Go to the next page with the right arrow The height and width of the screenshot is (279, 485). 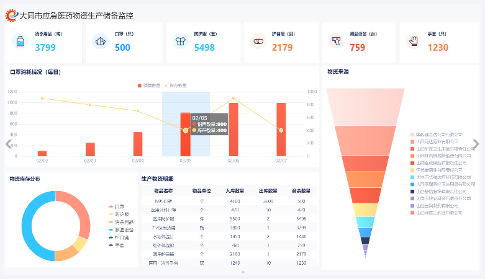(x=476, y=144)
